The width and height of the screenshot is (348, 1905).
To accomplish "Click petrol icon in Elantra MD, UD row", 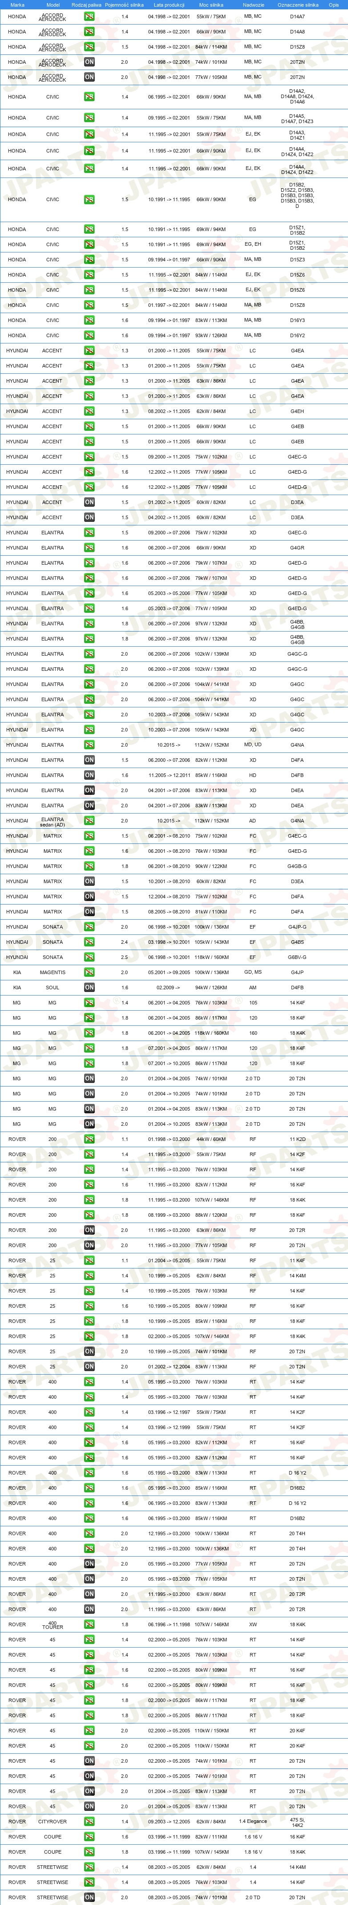I will (x=89, y=745).
